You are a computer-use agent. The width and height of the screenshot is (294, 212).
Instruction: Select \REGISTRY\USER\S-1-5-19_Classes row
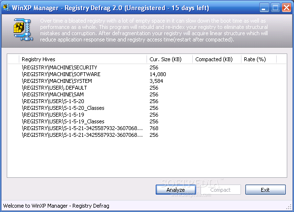(x=147, y=121)
